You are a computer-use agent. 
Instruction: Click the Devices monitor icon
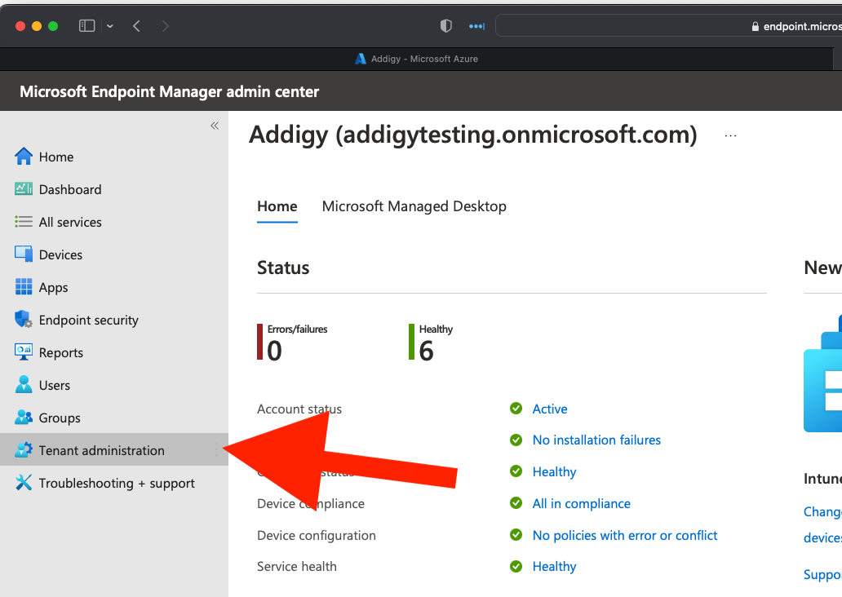click(x=23, y=254)
